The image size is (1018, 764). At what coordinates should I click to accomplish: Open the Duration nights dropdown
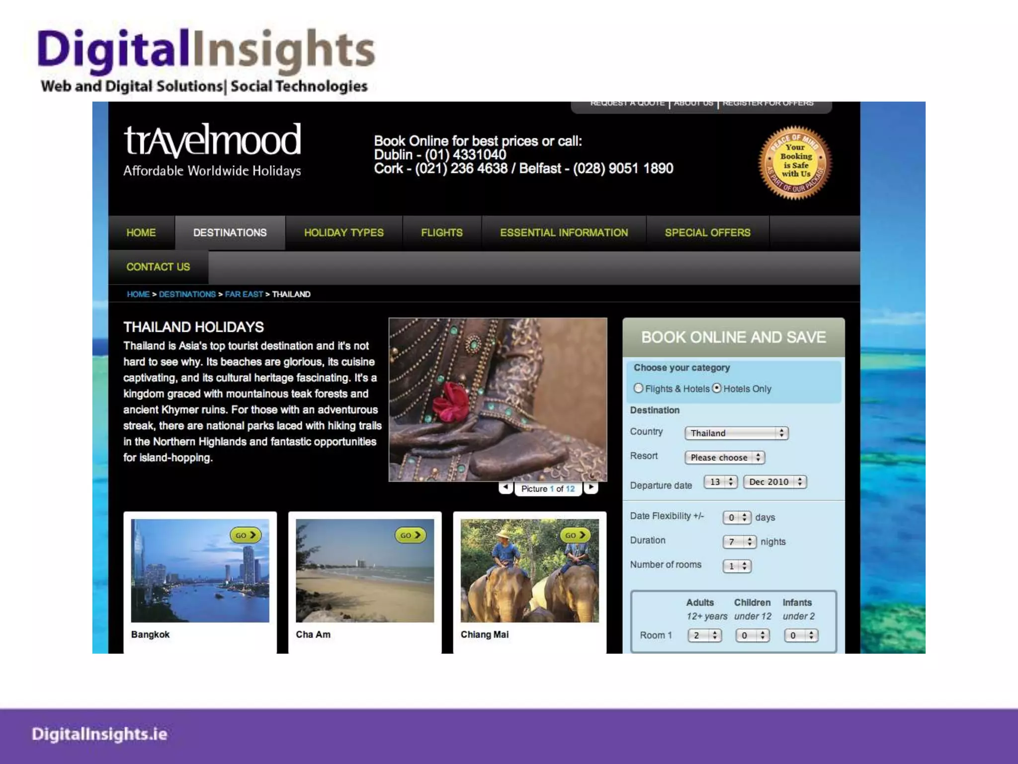pyautogui.click(x=739, y=542)
